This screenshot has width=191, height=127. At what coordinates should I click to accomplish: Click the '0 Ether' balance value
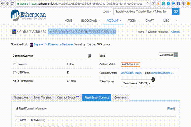click(x=70, y=64)
